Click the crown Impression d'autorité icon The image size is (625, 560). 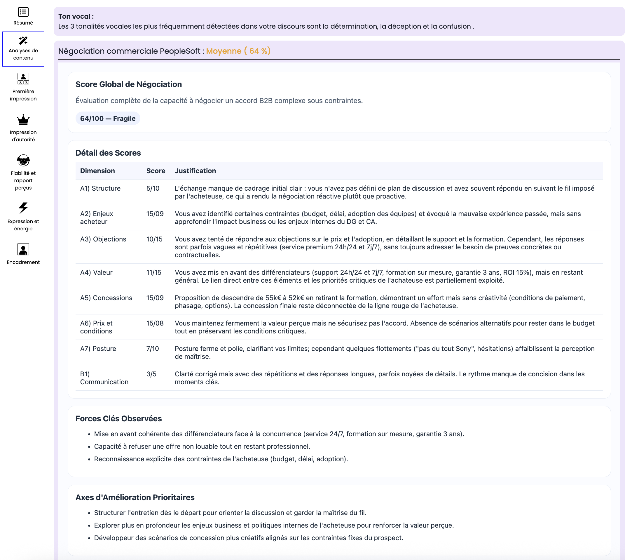pyautogui.click(x=23, y=120)
